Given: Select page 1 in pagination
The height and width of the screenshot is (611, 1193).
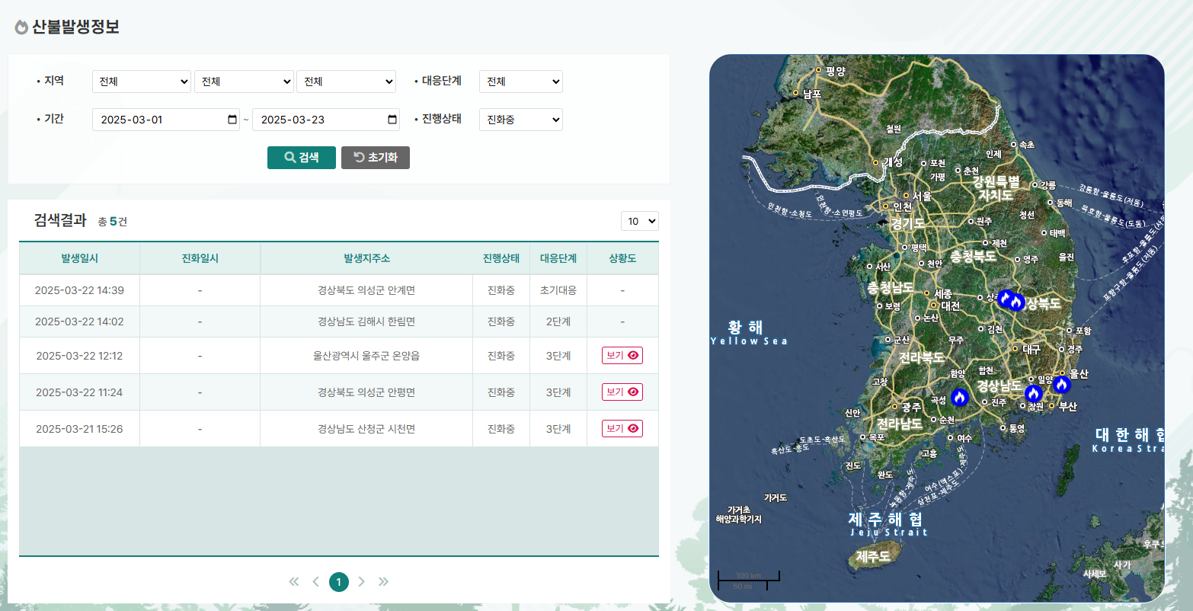Looking at the screenshot, I should (x=339, y=582).
